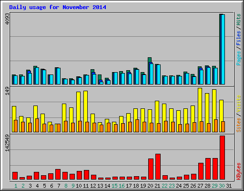Click day 10 on the x-axis
244x191 pixels.
point(79,186)
